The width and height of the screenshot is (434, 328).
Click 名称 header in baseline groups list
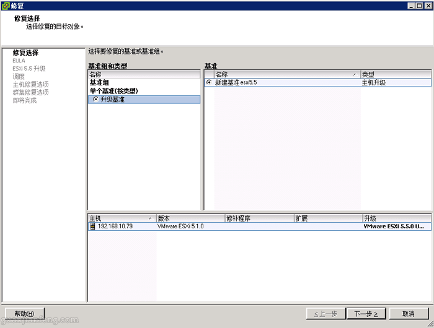144,74
